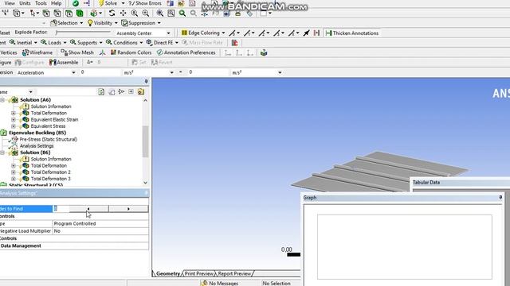Click Show Errors
Image resolution: width=510 pixels, height=286 pixels.
coord(145,3)
